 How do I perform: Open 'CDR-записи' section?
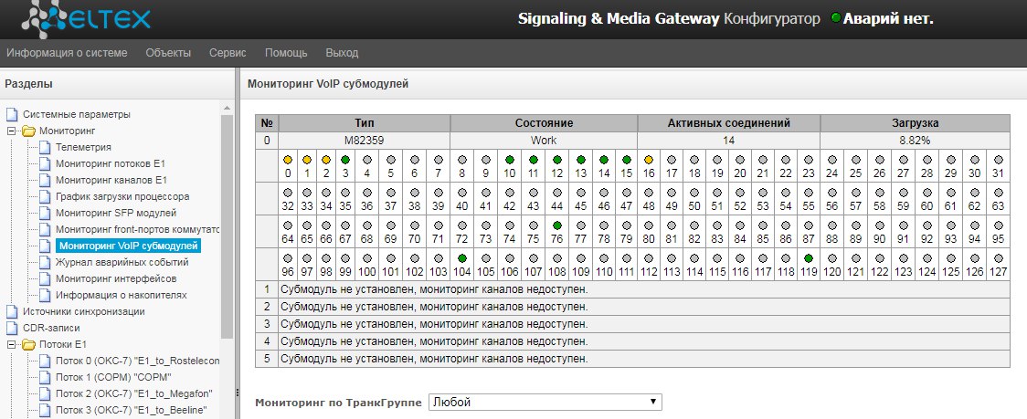[x=51, y=328]
